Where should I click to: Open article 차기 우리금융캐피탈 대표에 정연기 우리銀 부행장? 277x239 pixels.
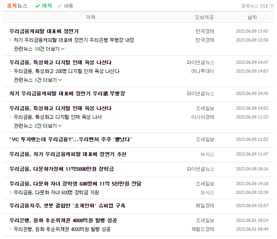(x=67, y=93)
